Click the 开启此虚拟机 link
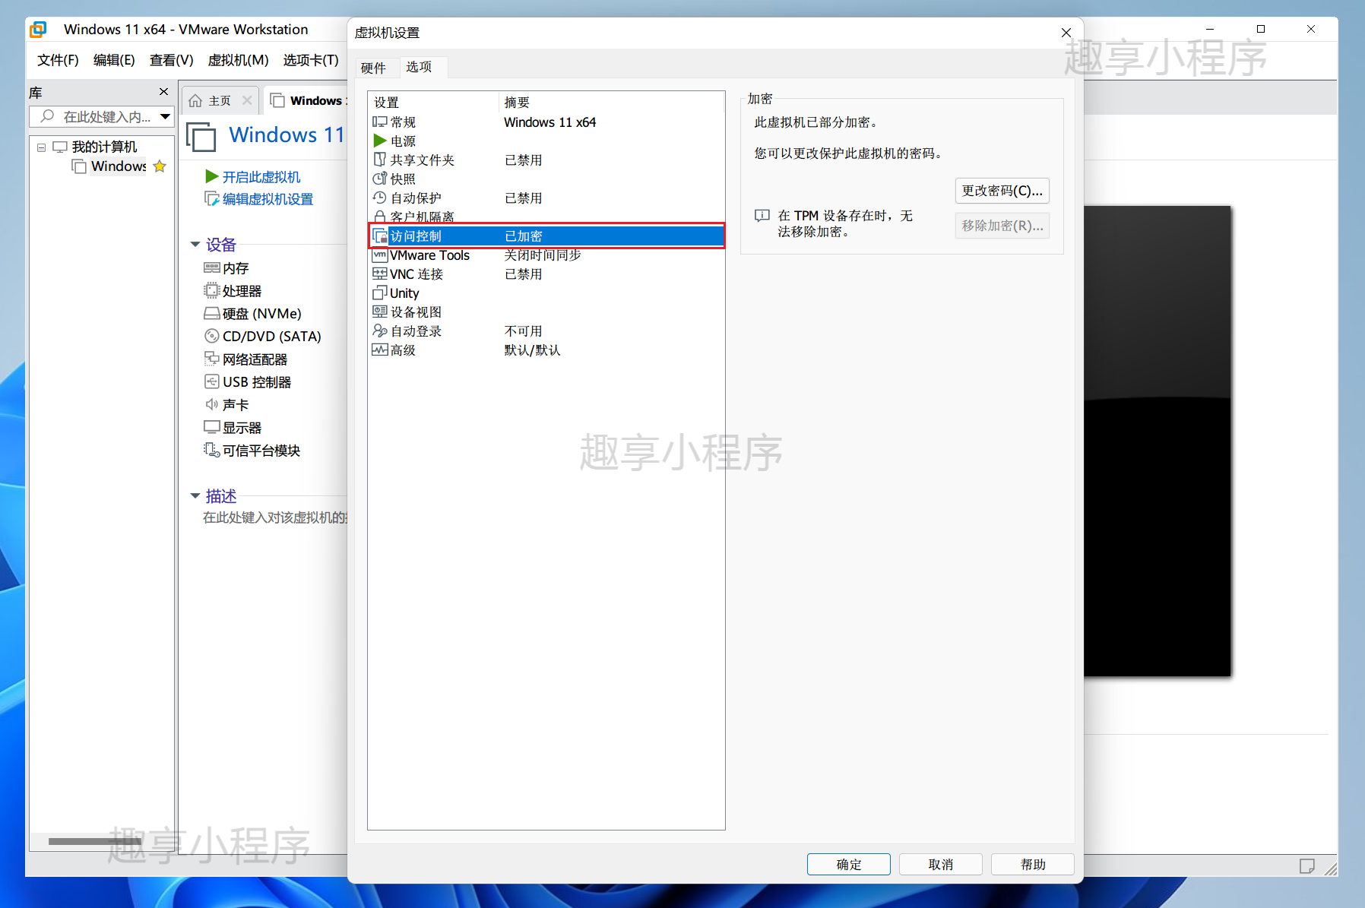Viewport: 1365px width, 908px height. 261,177
